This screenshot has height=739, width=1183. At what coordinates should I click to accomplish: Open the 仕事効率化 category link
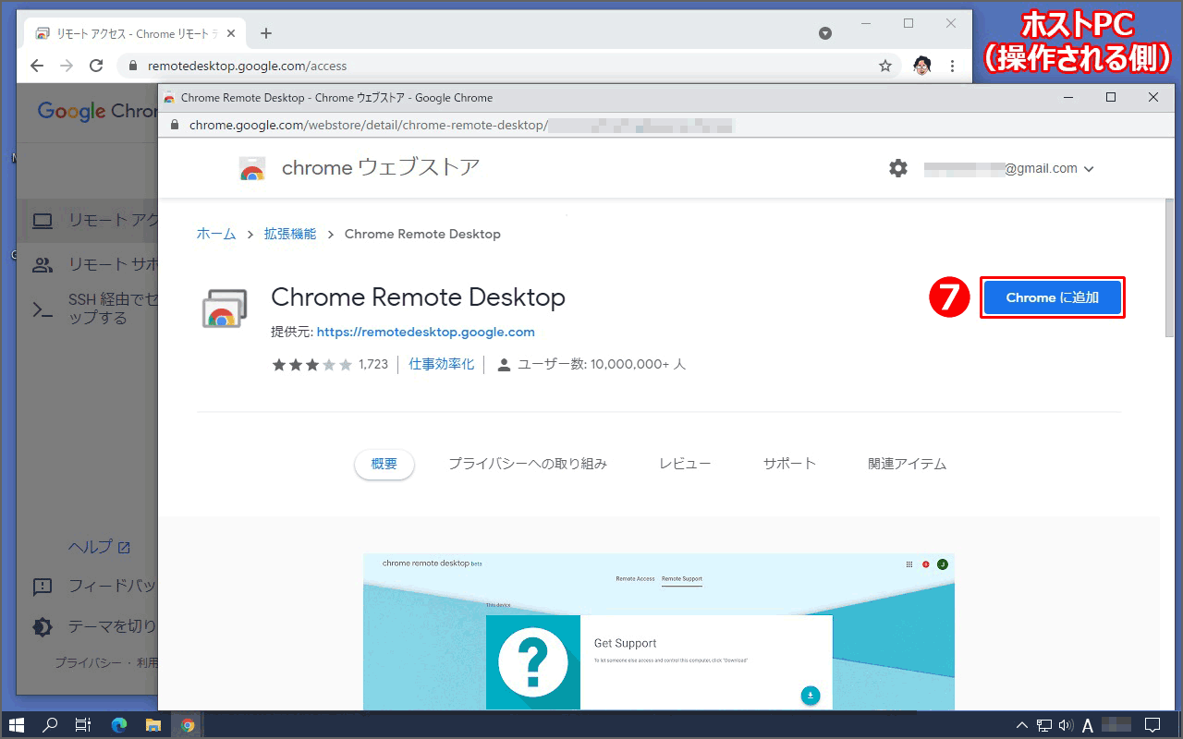442,364
